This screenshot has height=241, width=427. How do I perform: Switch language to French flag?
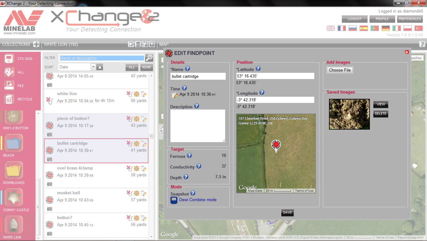342,28
